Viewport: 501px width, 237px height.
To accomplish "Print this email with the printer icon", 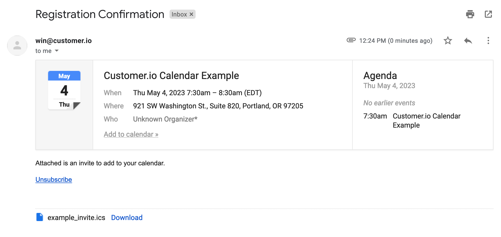I will [470, 14].
